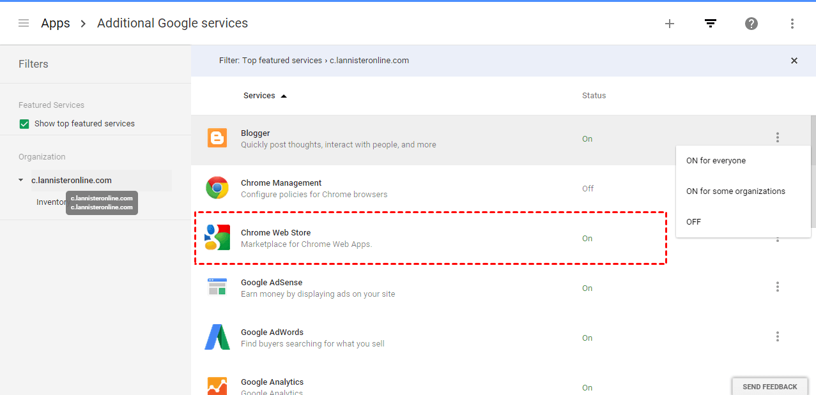Image resolution: width=816 pixels, height=395 pixels.
Task: Click the Send Feedback button
Action: 769,387
